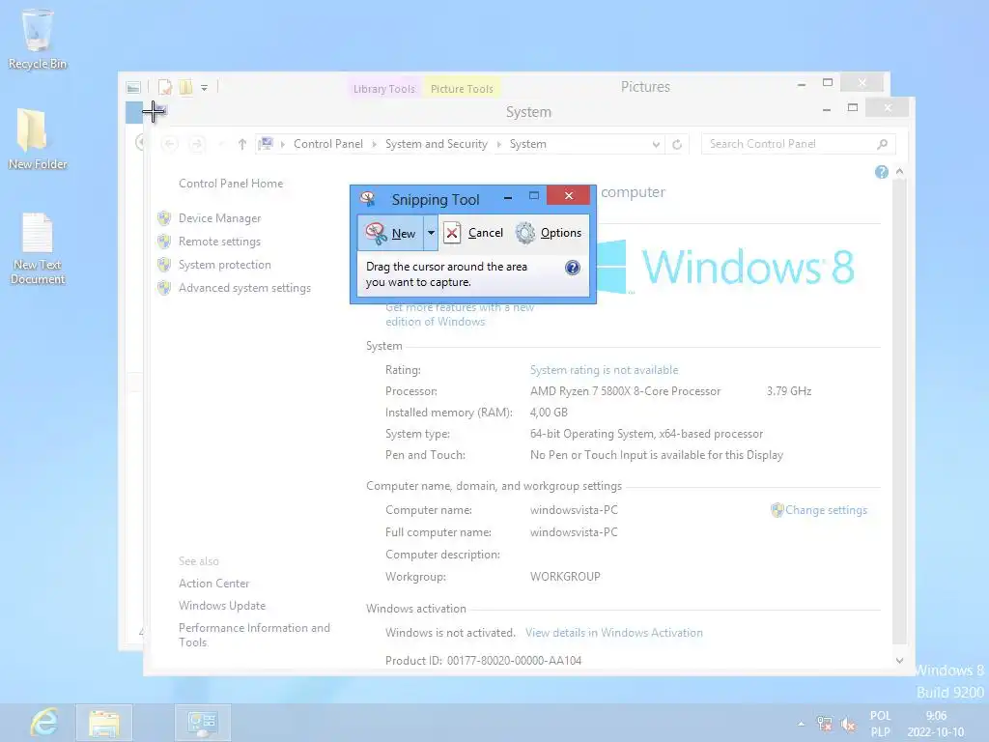The width and height of the screenshot is (989, 742).
Task: Click the Up arrow in System window
Action: click(x=242, y=145)
